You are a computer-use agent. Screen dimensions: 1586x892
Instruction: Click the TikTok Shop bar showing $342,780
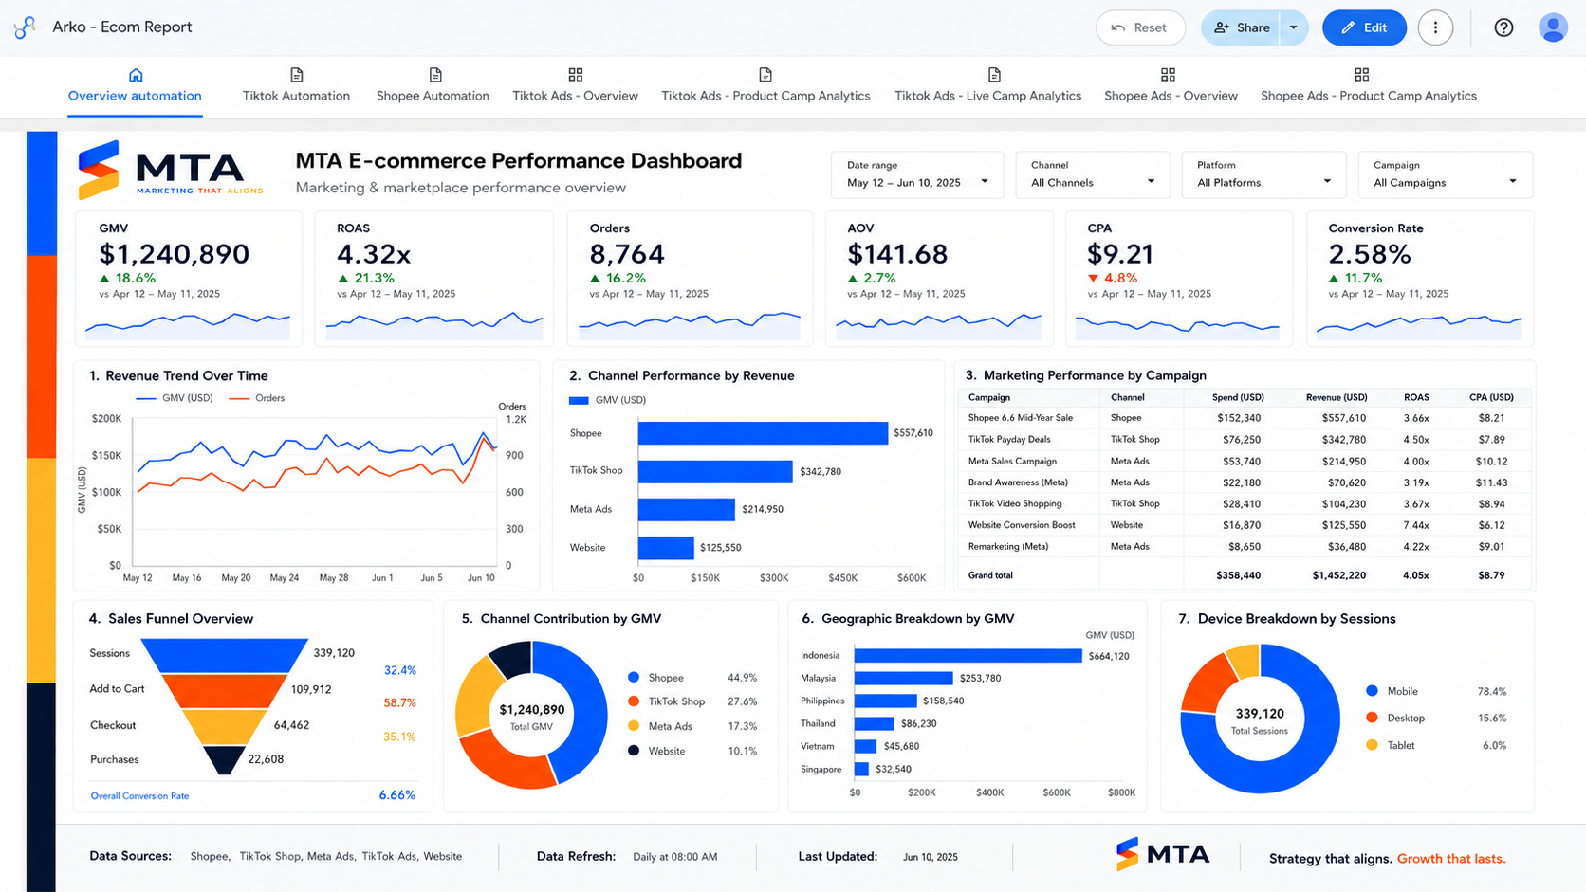pyautogui.click(x=715, y=471)
